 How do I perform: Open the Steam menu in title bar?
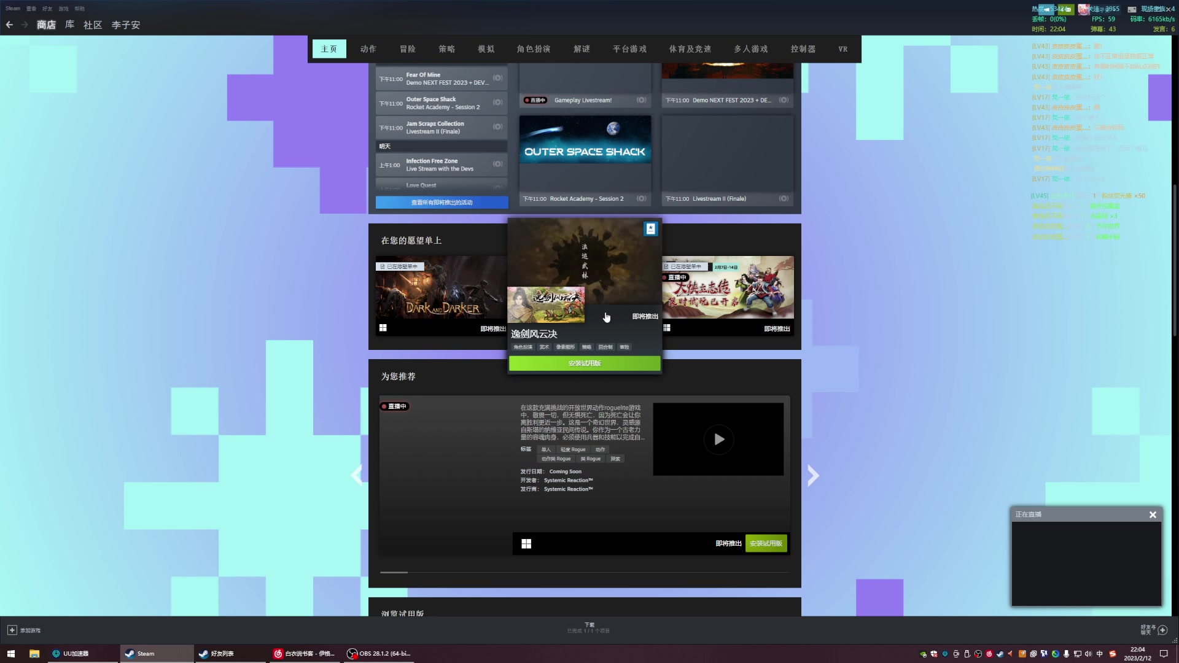point(13,9)
